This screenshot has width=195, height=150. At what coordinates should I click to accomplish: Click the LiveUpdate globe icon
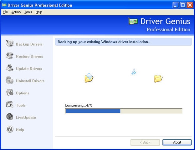(x=10, y=117)
